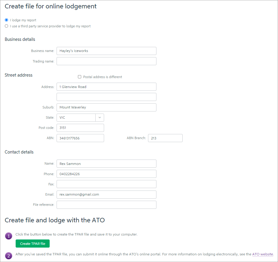Viewport: 278px width, 262px height.
Task: Focus the Address field with Glenview Road
Action: pos(107,87)
